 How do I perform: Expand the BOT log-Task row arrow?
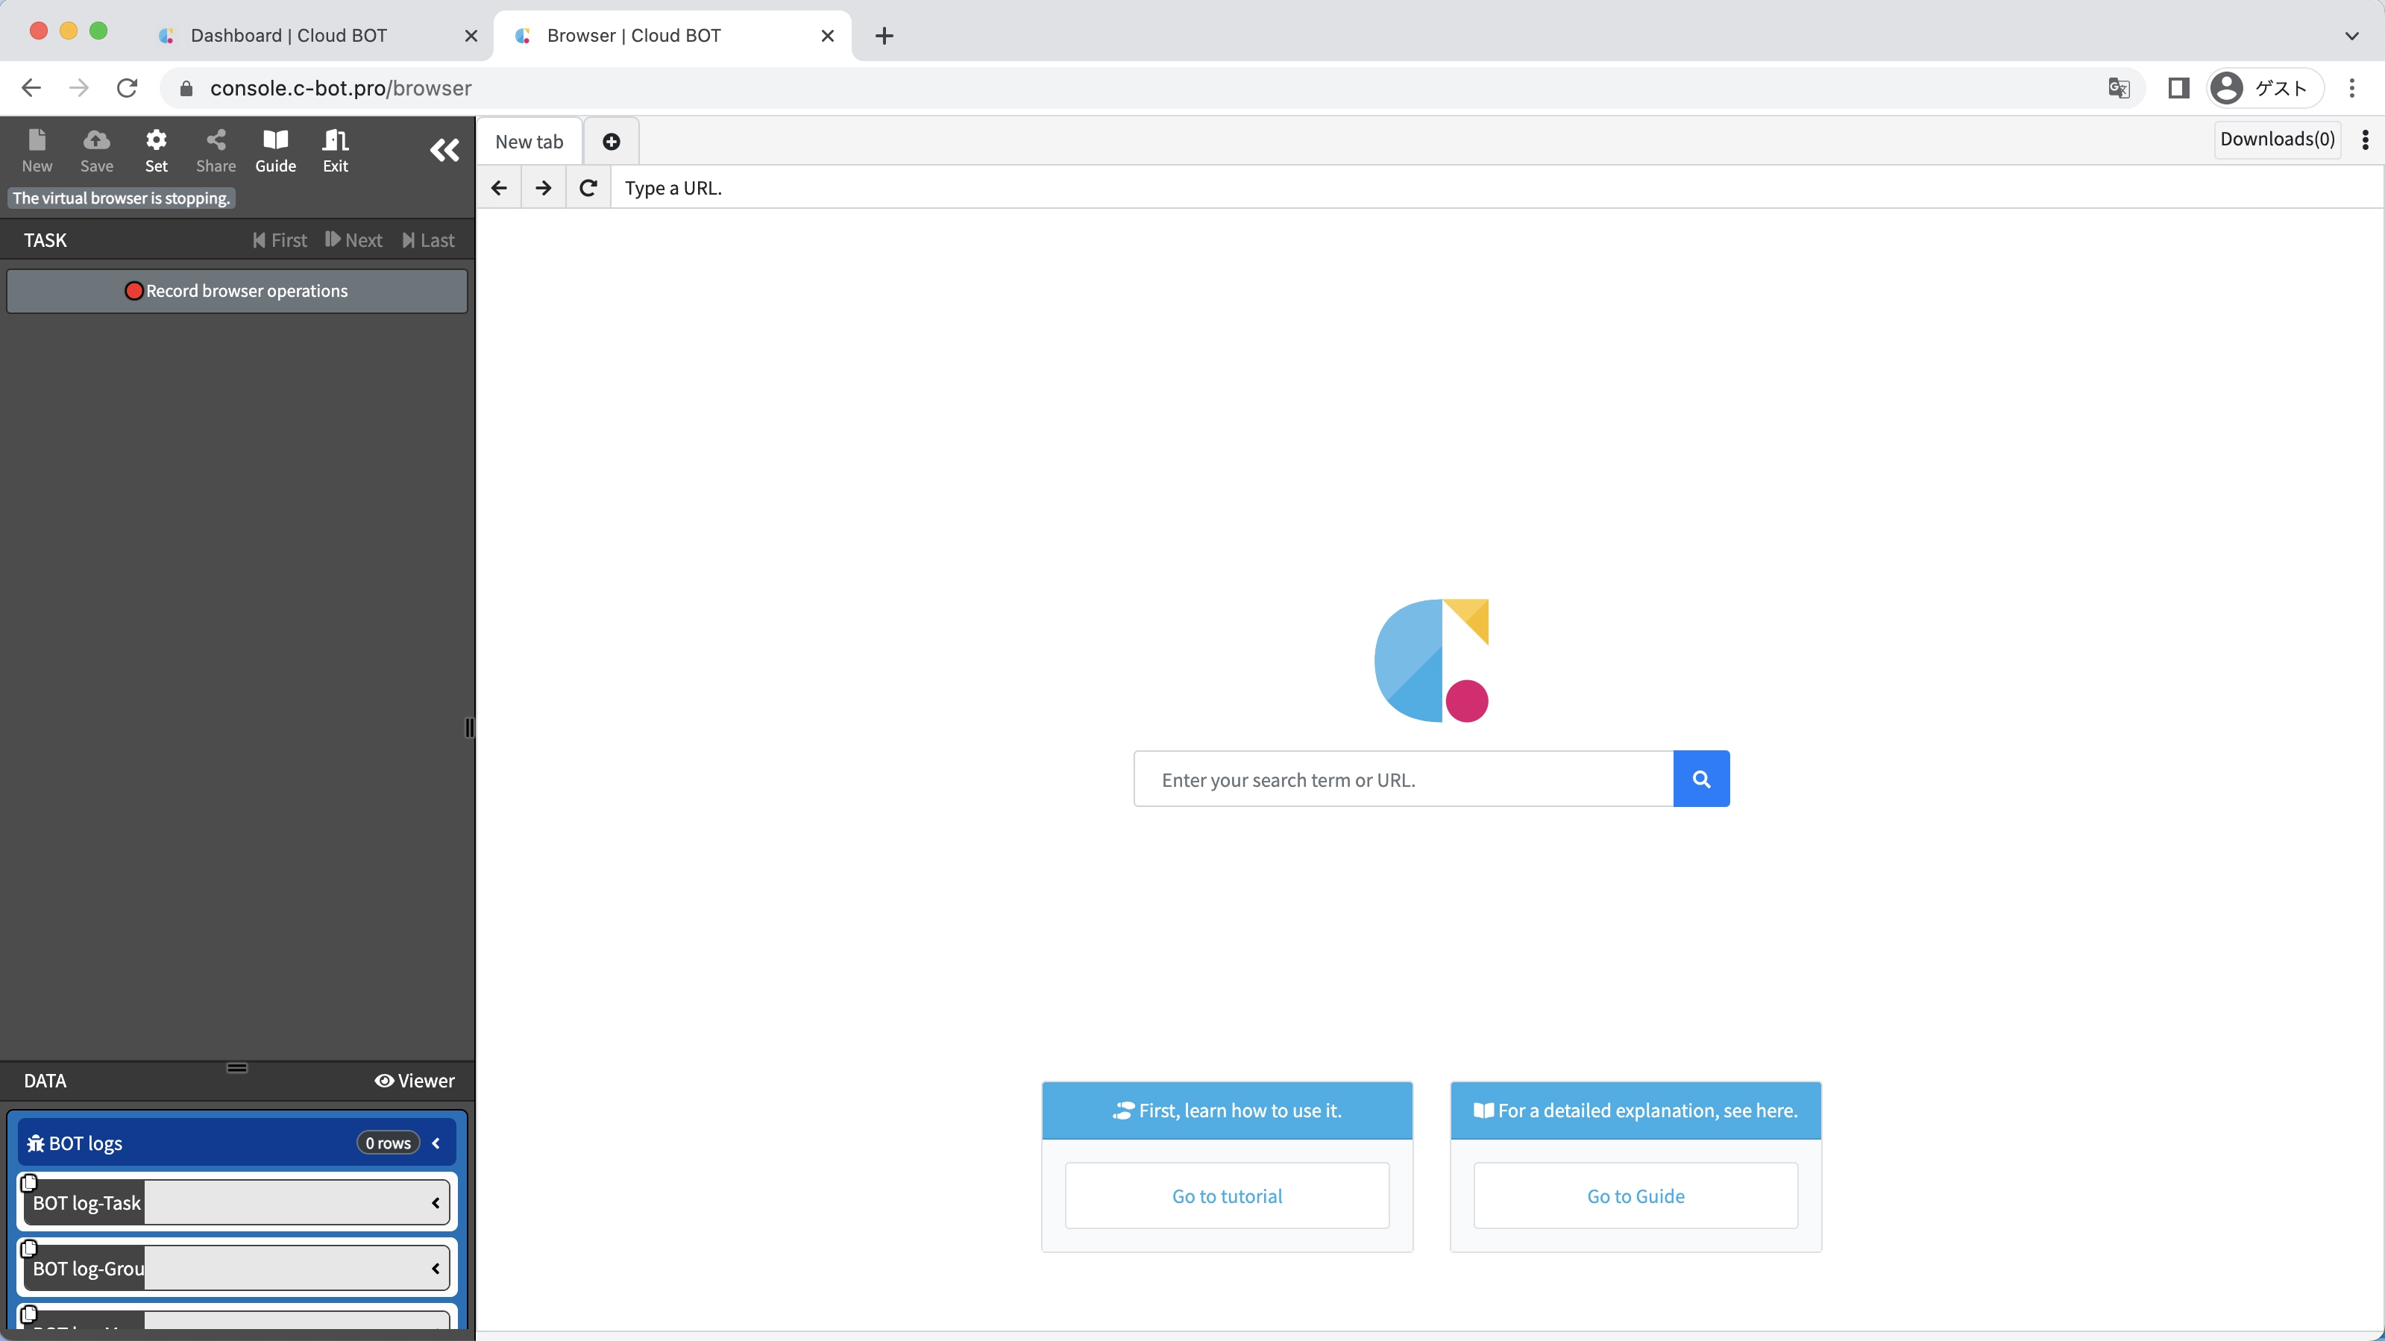[x=435, y=1203]
